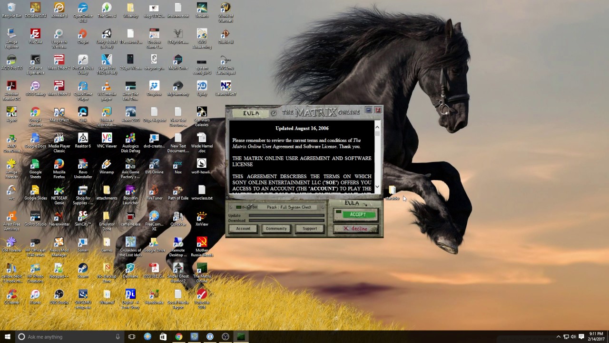Screen dimensions: 609x343
Task: Select the Recycle Bin icon
Action: tap(11, 9)
